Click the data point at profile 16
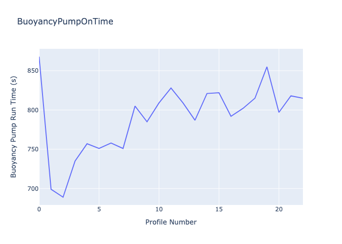 coord(231,116)
